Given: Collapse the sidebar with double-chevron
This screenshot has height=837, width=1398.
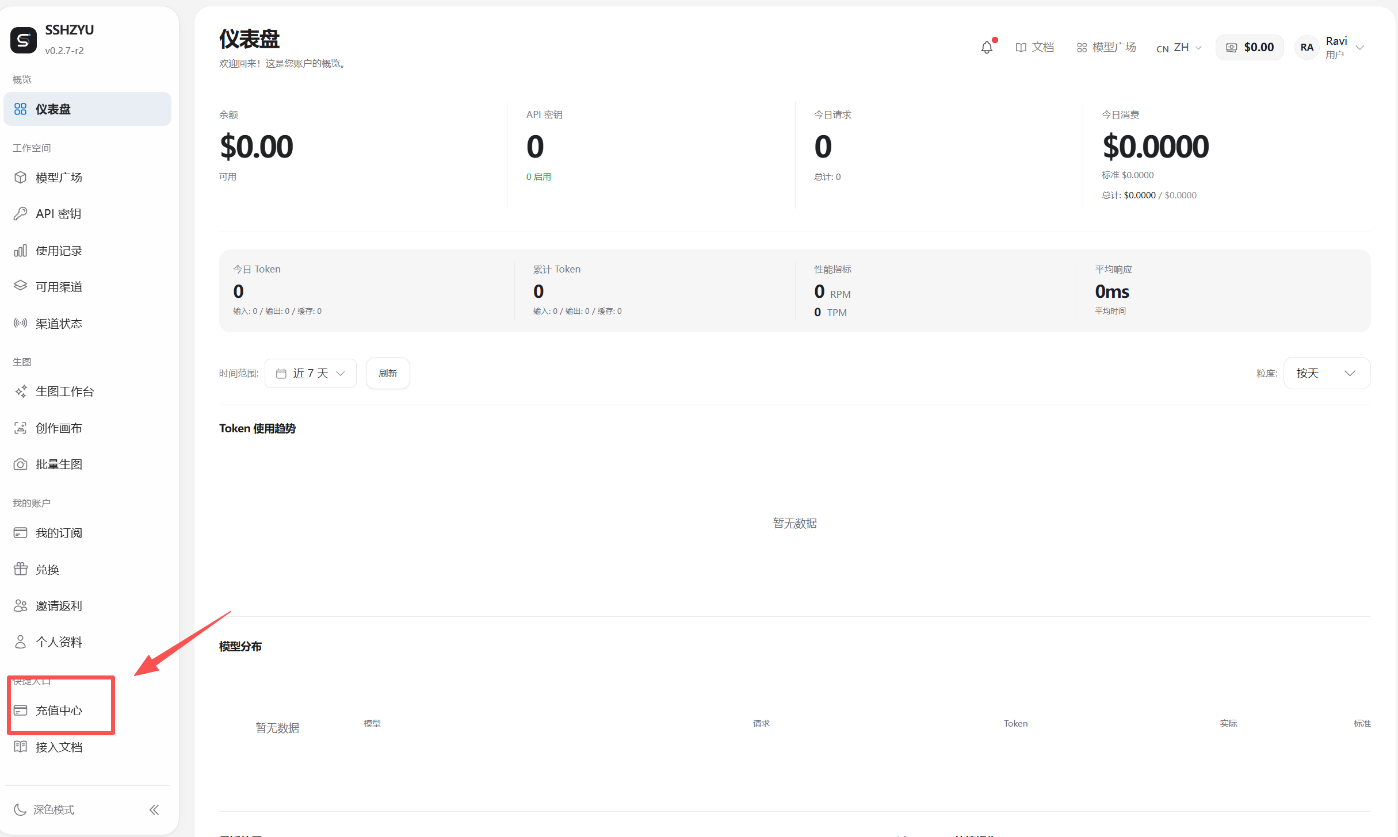Looking at the screenshot, I should click(154, 810).
